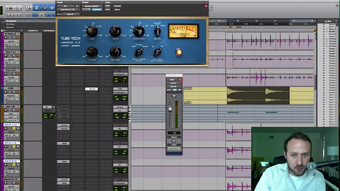Screen dimensions: 340x191
Task: Solo the CYM track
Action: pos(14,92)
